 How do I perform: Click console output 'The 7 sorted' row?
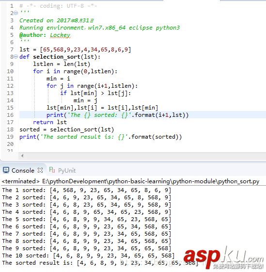tap(87, 234)
